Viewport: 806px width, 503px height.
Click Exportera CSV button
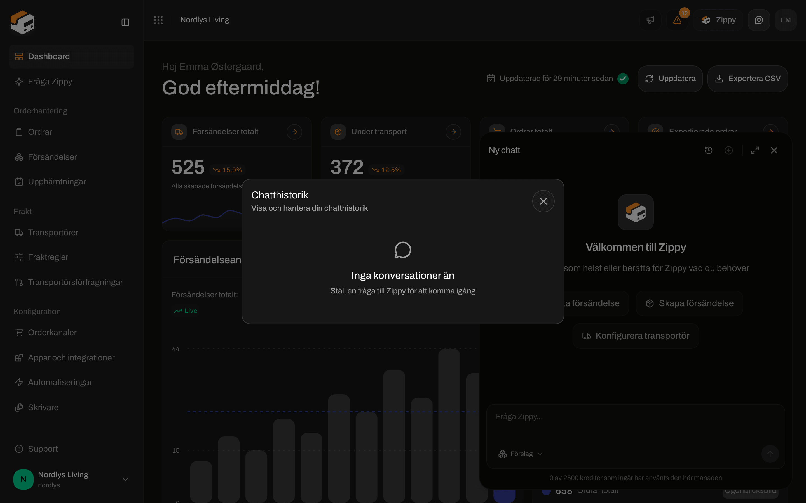(x=748, y=79)
